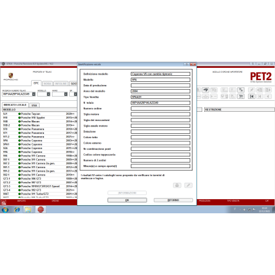
Task: Click the RITORNO button
Action: [x=173, y=200]
